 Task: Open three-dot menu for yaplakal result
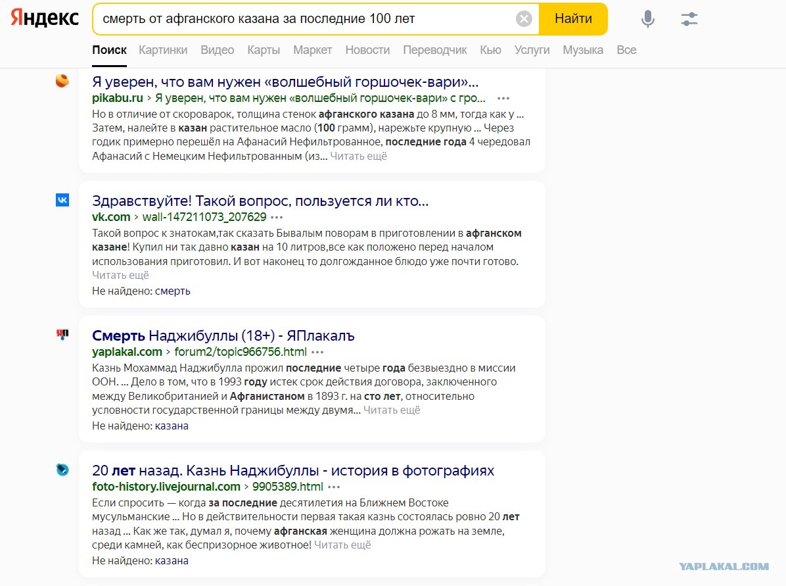click(317, 353)
